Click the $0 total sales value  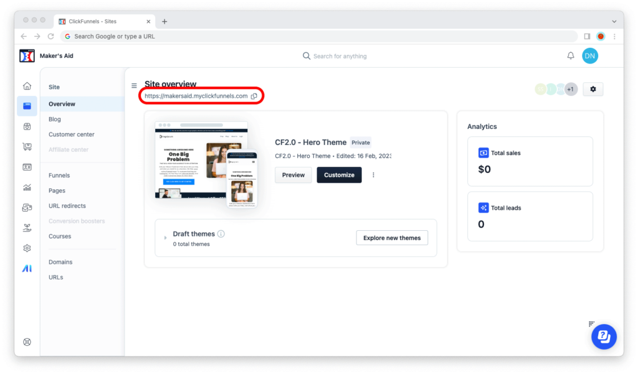pos(484,169)
